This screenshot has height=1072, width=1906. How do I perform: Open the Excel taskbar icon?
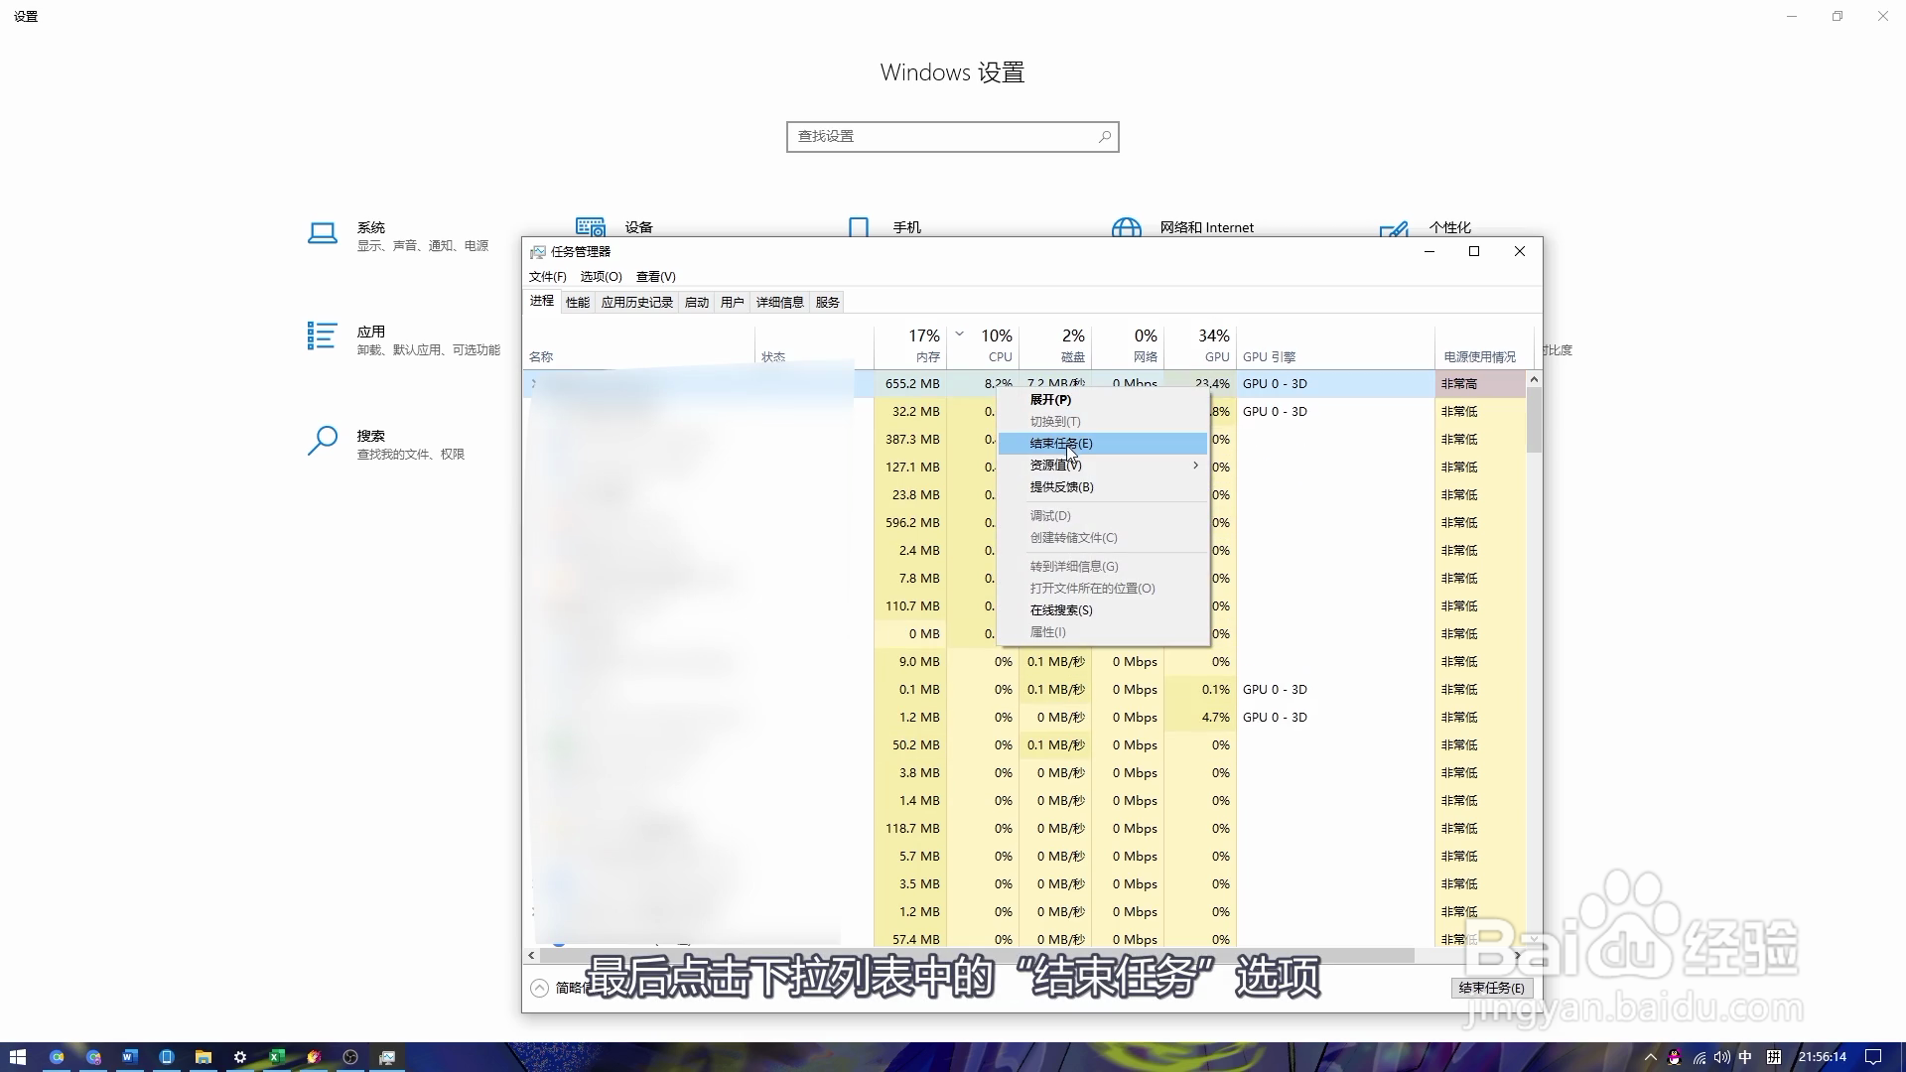point(277,1057)
